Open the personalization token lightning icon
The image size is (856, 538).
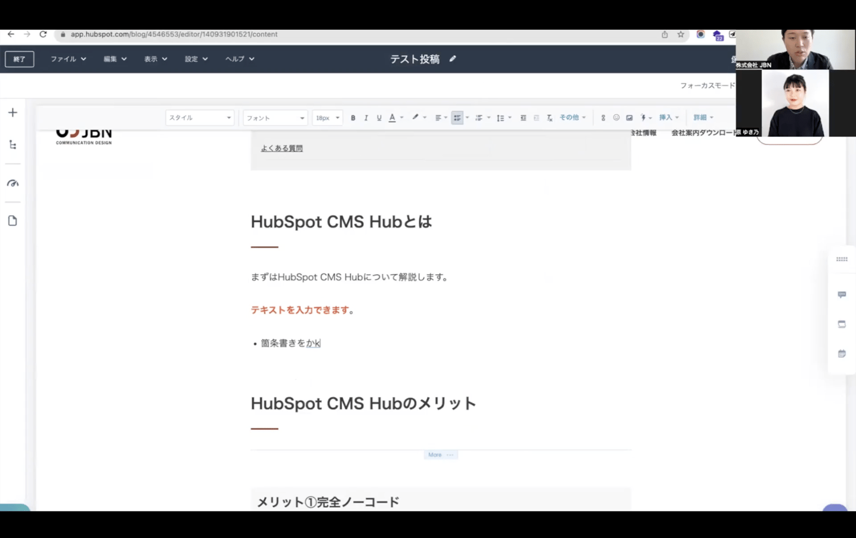(x=645, y=118)
